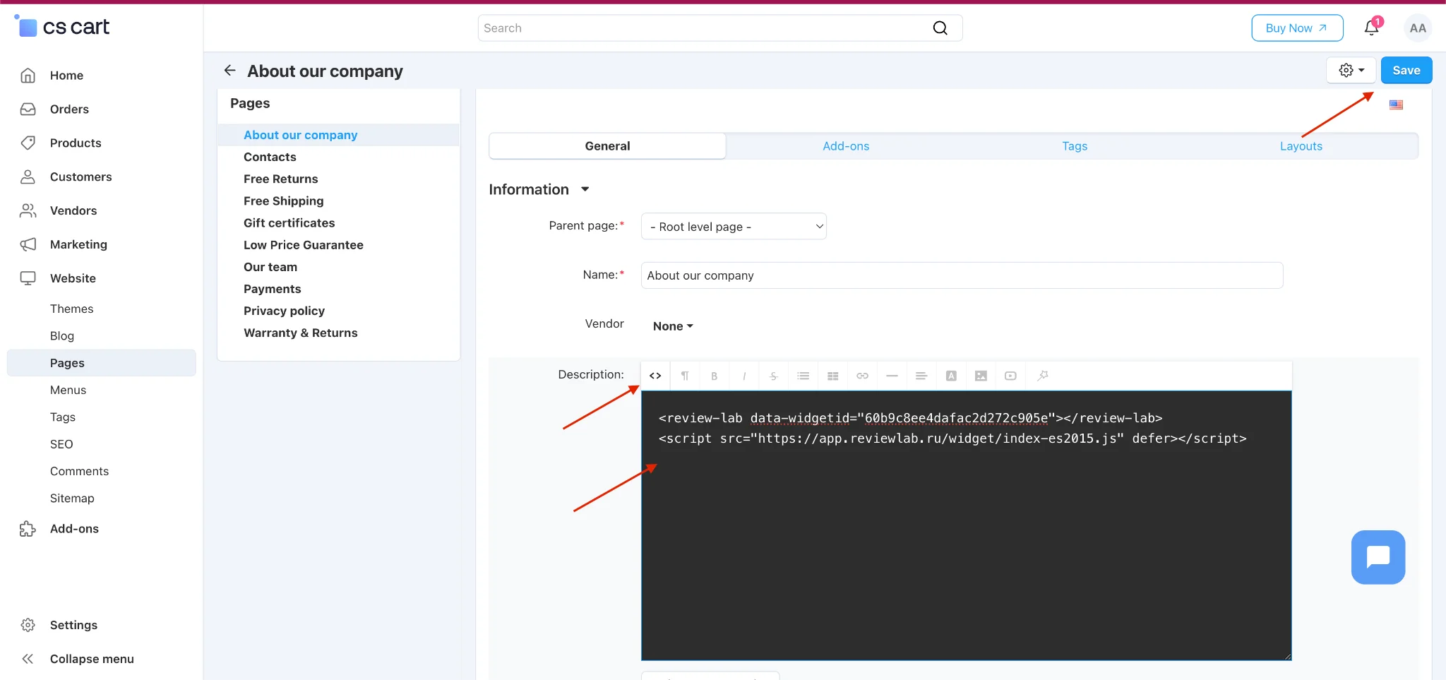The width and height of the screenshot is (1446, 680).
Task: Insert an image in description editor
Action: (x=981, y=376)
